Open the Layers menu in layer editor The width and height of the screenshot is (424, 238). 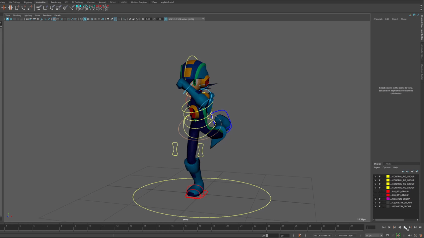point(377,167)
